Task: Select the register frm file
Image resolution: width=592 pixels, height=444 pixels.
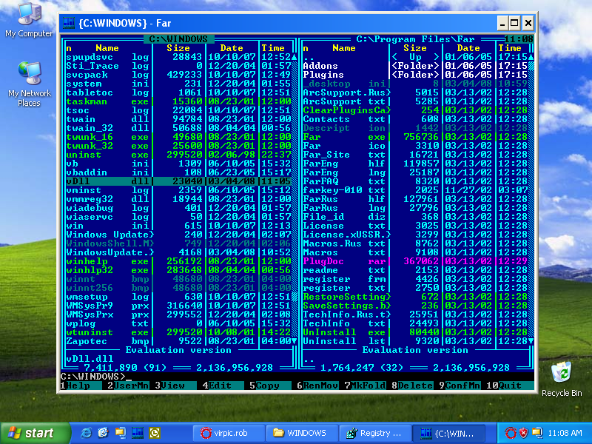Action: pyautogui.click(x=415, y=279)
